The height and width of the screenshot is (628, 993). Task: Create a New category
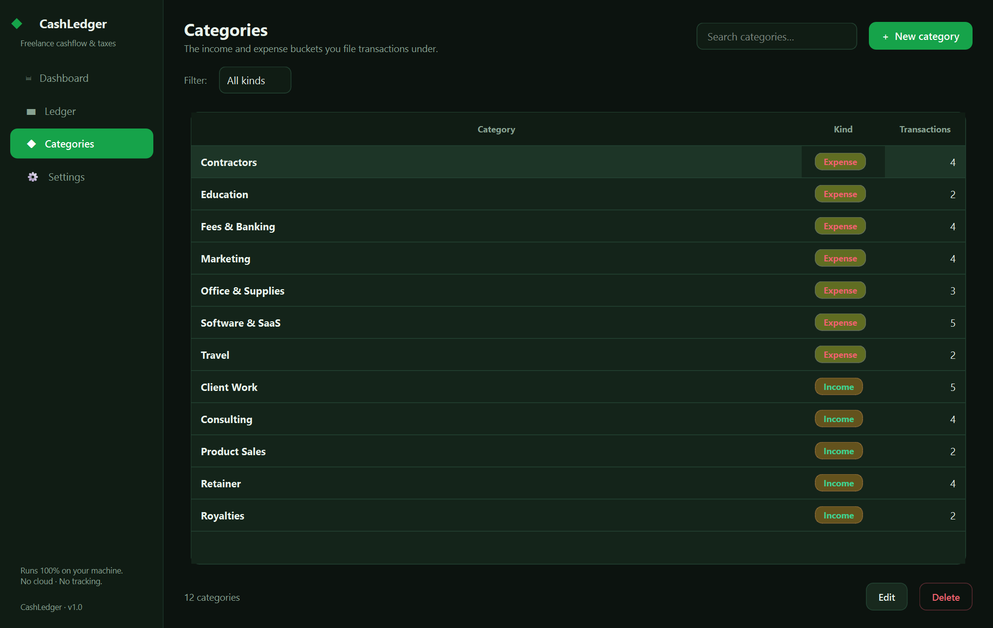tap(920, 36)
